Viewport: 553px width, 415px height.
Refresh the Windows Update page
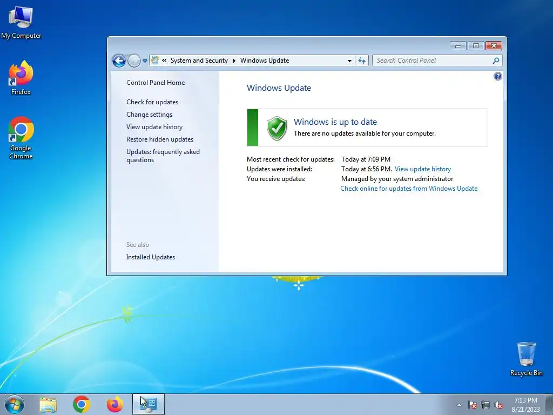[x=361, y=61]
